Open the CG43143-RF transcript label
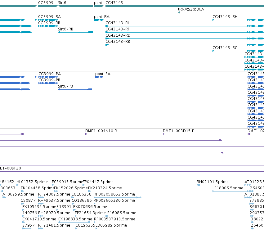The width and height of the screenshot is (264, 230). (x=118, y=29)
